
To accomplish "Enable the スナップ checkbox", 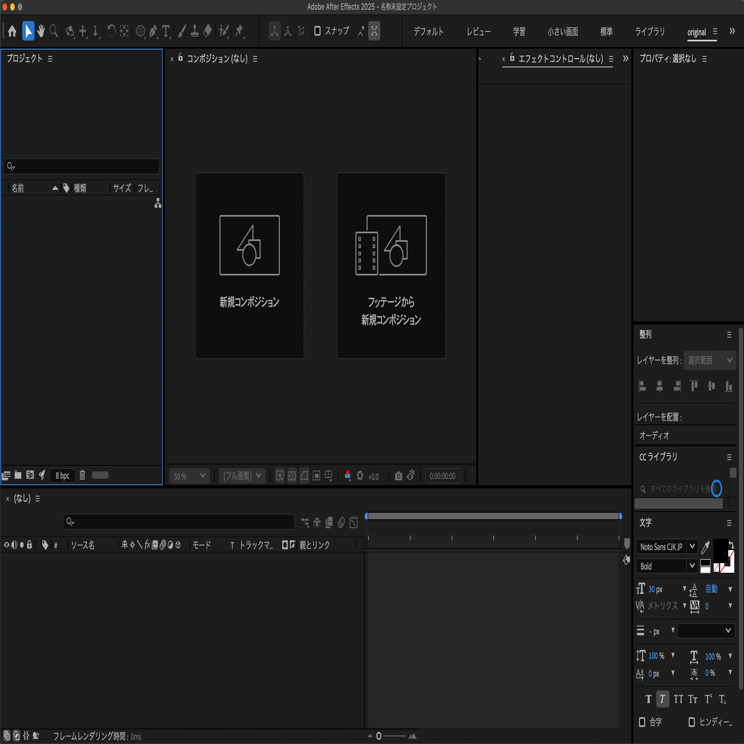I will (318, 31).
